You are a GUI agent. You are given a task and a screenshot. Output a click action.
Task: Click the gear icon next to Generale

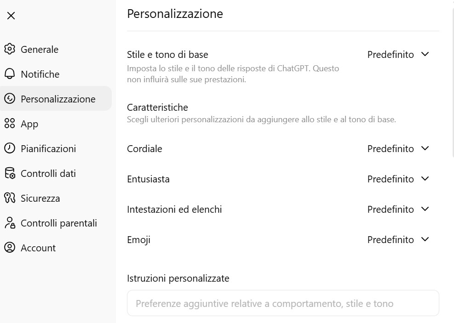10,49
